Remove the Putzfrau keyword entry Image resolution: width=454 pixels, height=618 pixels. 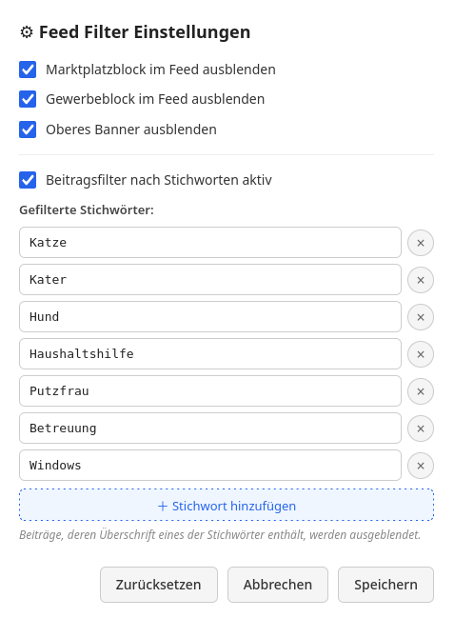(421, 391)
